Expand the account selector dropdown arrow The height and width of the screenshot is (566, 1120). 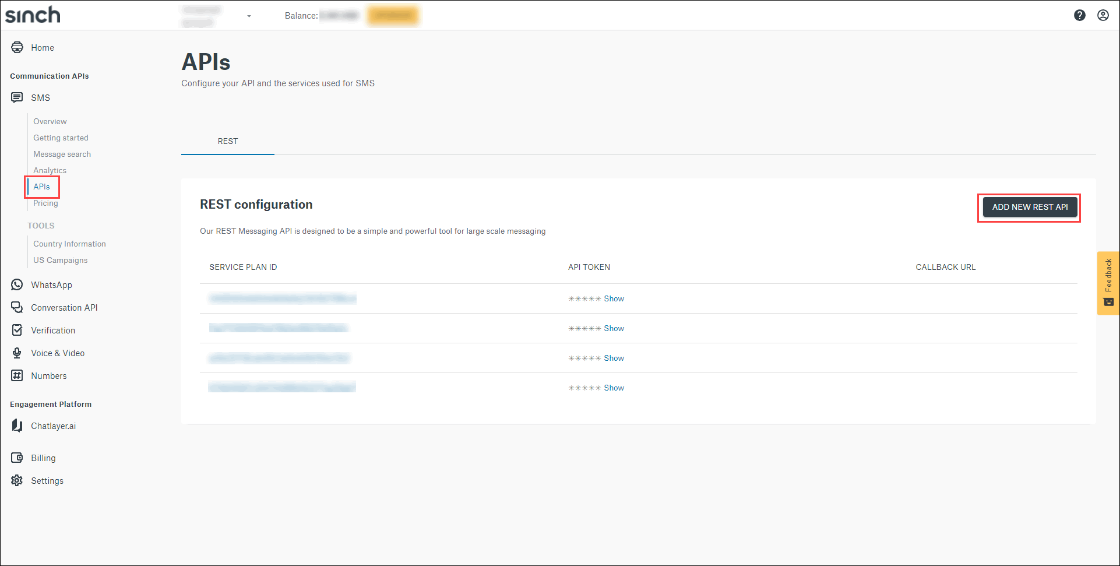249,16
